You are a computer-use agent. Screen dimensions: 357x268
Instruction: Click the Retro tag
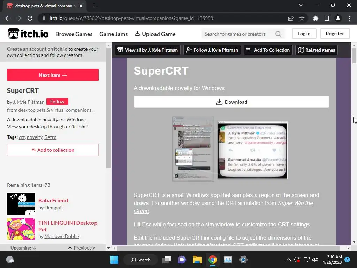(50, 137)
